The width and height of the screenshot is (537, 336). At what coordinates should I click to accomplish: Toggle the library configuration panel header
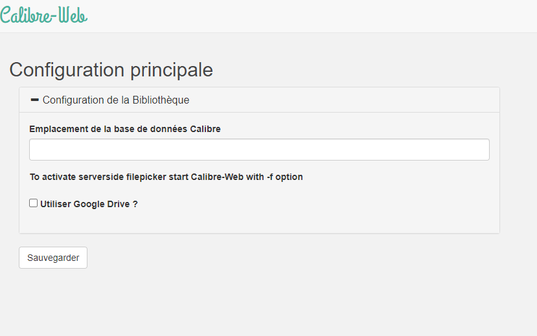coord(259,100)
